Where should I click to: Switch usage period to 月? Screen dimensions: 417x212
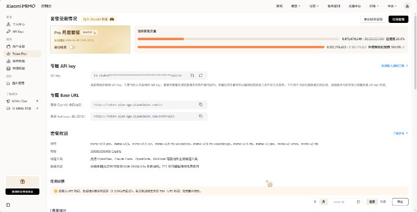click(x=323, y=202)
